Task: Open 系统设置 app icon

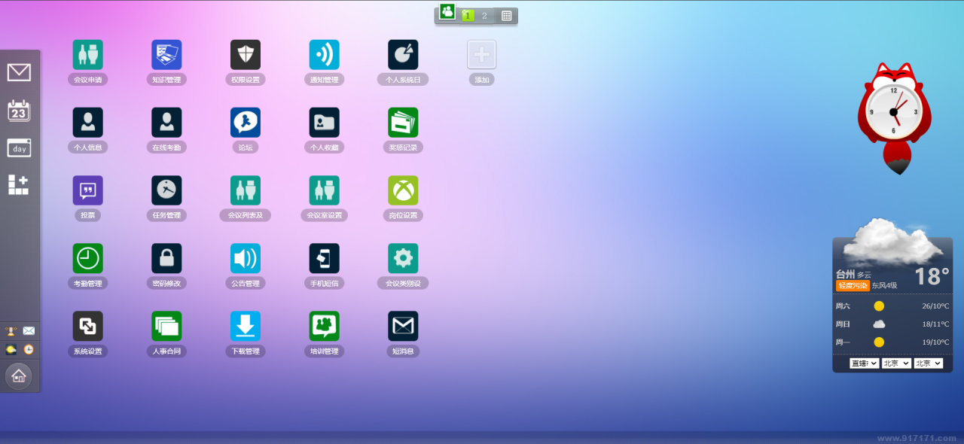Action: [x=88, y=326]
